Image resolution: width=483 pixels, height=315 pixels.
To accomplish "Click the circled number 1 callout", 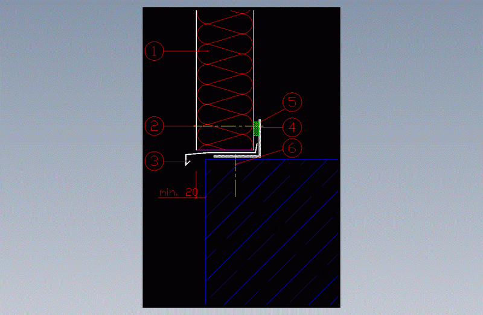I will 155,52.
